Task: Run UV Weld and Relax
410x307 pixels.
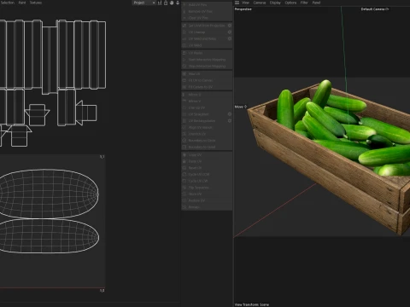Action: (x=204, y=38)
